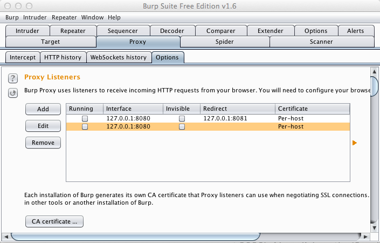Open the WebSockets history sub-tab

pos(119,57)
